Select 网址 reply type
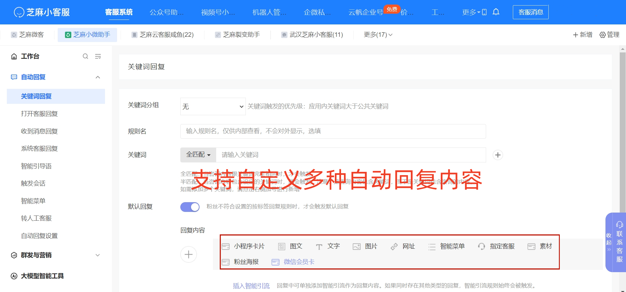This screenshot has width=626, height=292. click(x=403, y=246)
